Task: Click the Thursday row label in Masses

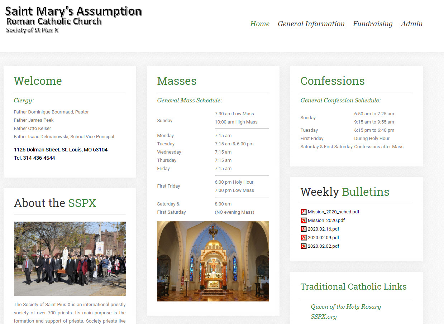Action: 167,160
